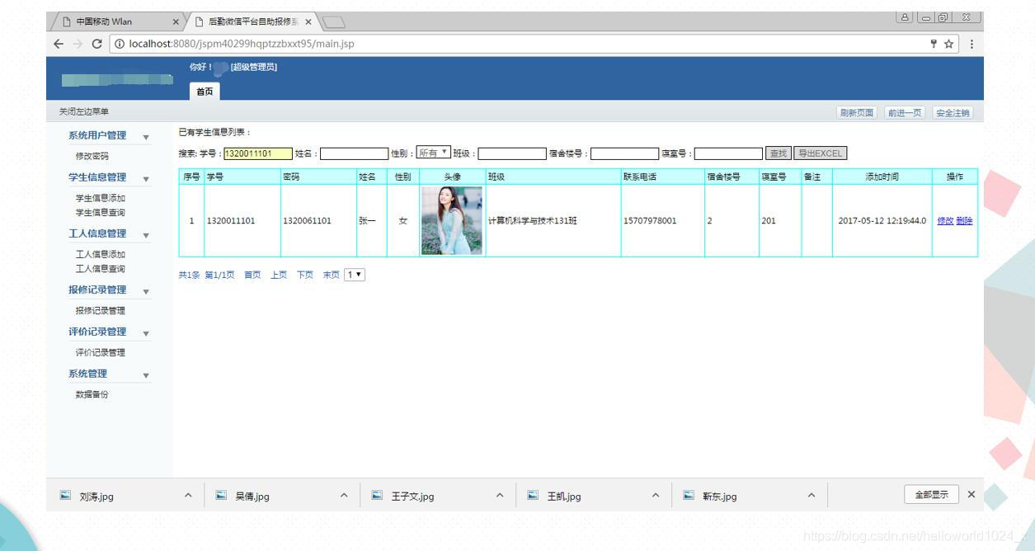Screen dimensions: 1035x551
Task: Click the 查找 search button
Action: 778,153
